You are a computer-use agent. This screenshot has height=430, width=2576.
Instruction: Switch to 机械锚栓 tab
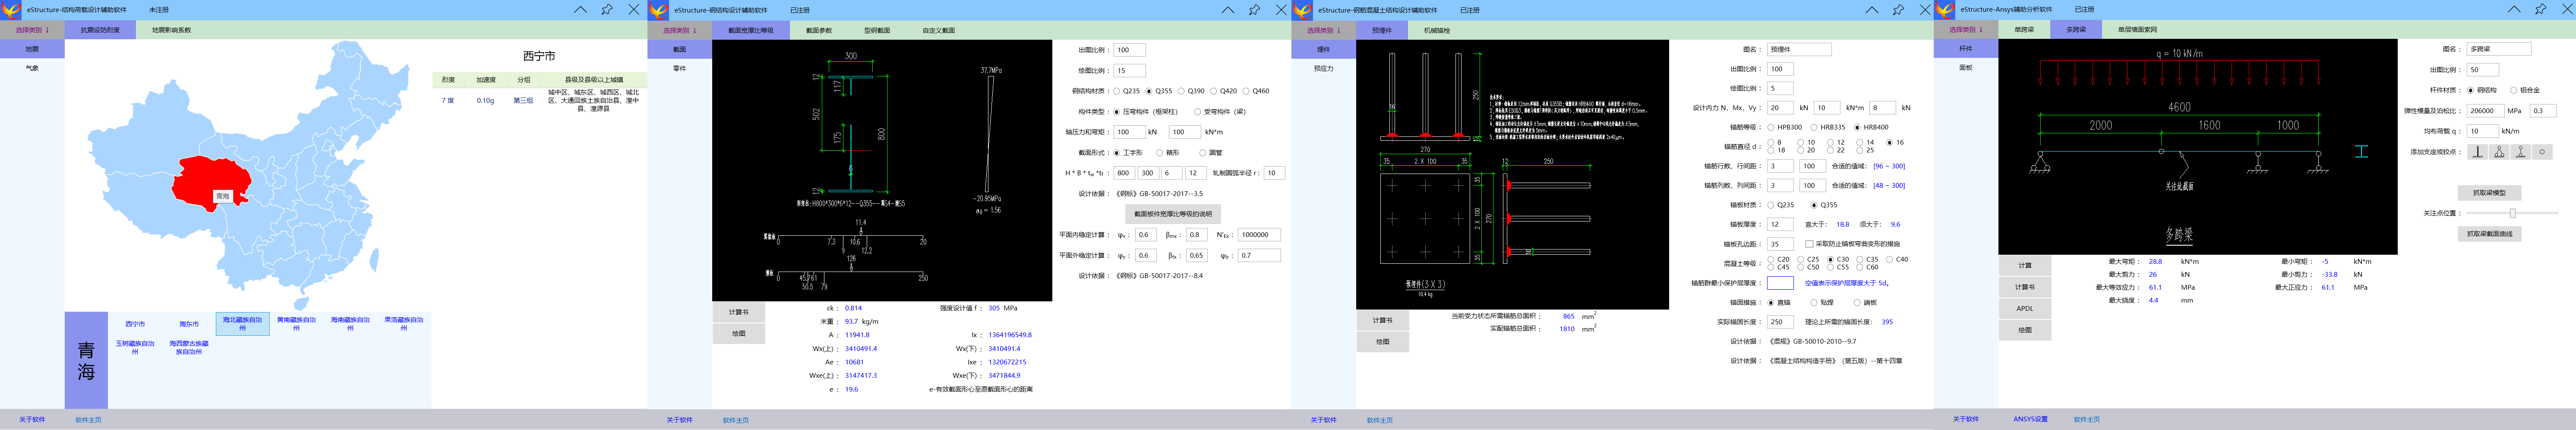(x=1437, y=30)
